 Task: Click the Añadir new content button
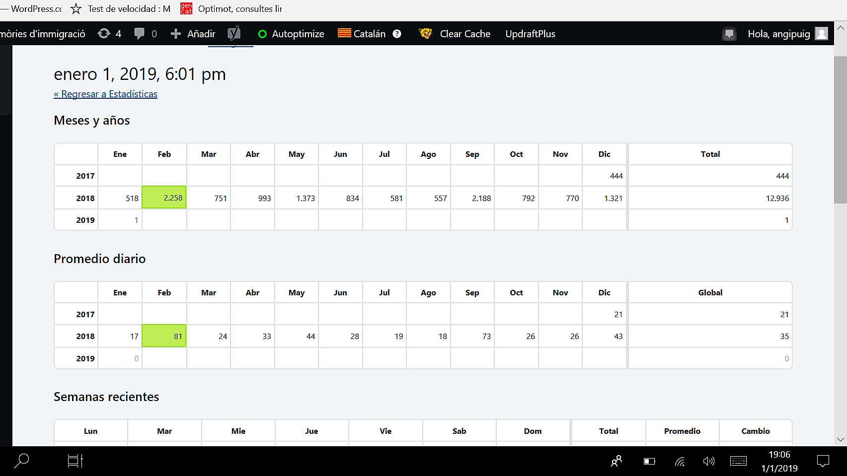pyautogui.click(x=193, y=34)
